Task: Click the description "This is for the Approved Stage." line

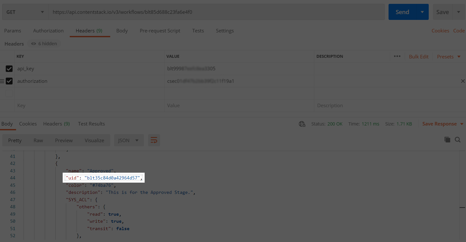Action: pos(130,192)
